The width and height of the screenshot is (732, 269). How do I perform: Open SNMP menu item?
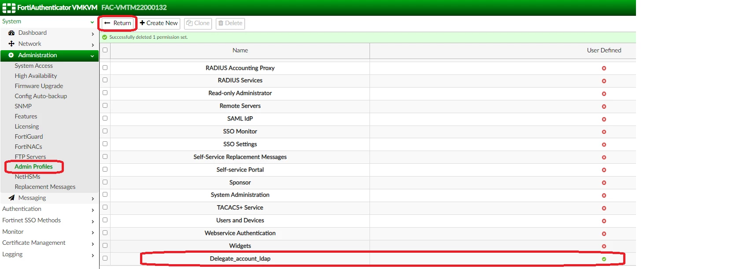click(x=23, y=107)
